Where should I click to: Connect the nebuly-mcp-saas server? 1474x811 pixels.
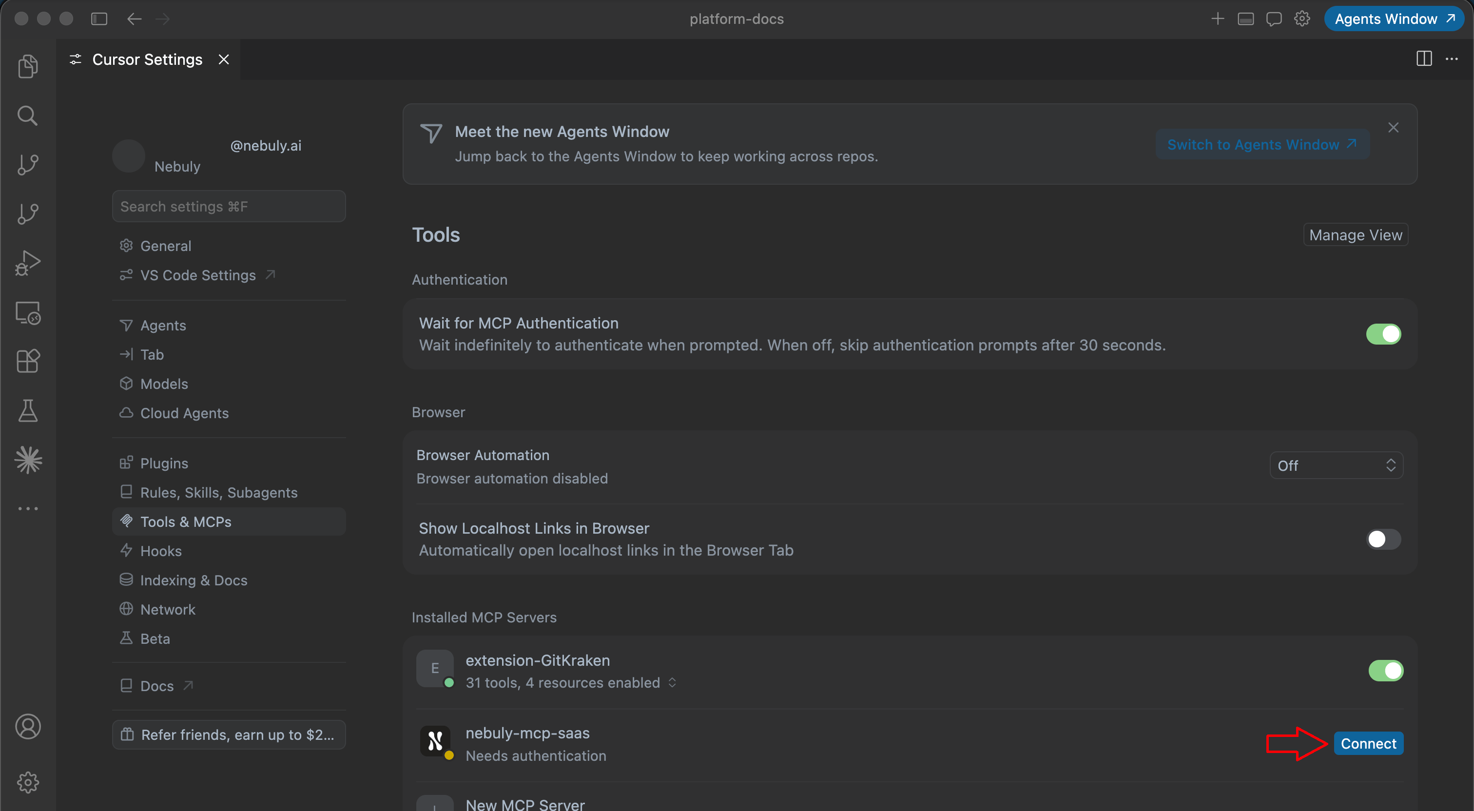pos(1368,743)
